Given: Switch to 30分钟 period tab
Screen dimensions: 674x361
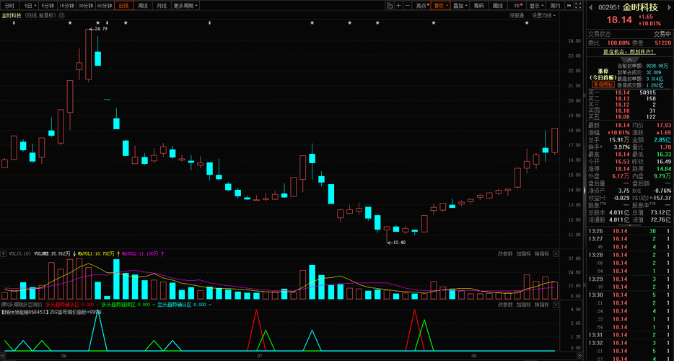Looking at the screenshot, I should [86, 6].
